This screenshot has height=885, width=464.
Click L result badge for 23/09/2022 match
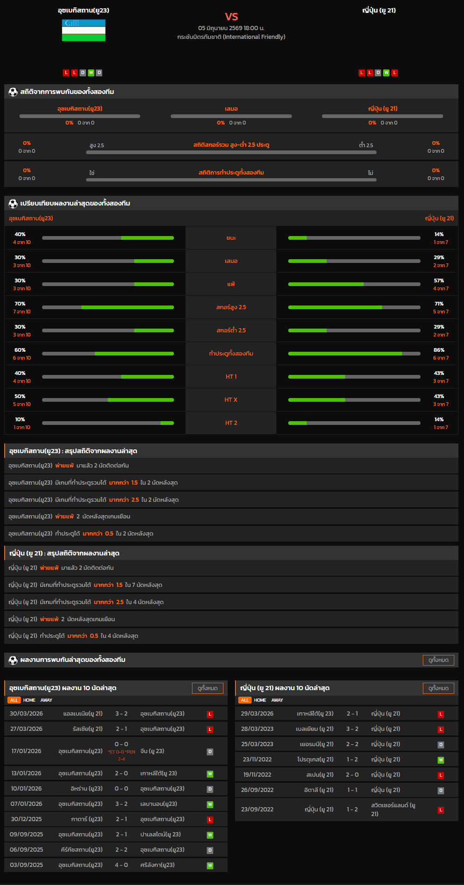click(x=441, y=810)
